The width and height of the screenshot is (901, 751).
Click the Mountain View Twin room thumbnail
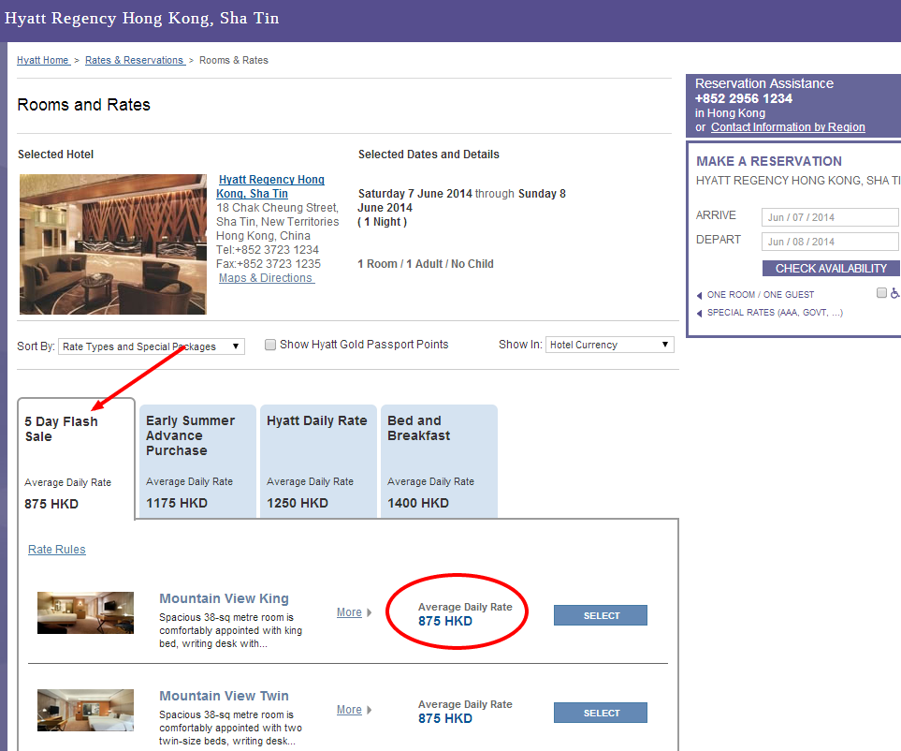[86, 710]
